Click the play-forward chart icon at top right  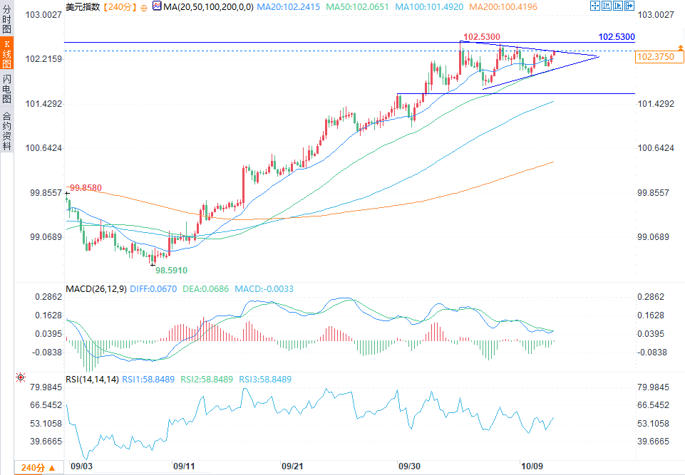tap(617, 6)
